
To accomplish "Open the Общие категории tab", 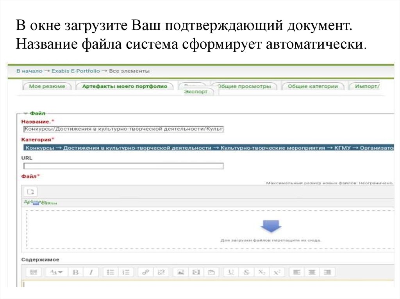I will coord(312,87).
